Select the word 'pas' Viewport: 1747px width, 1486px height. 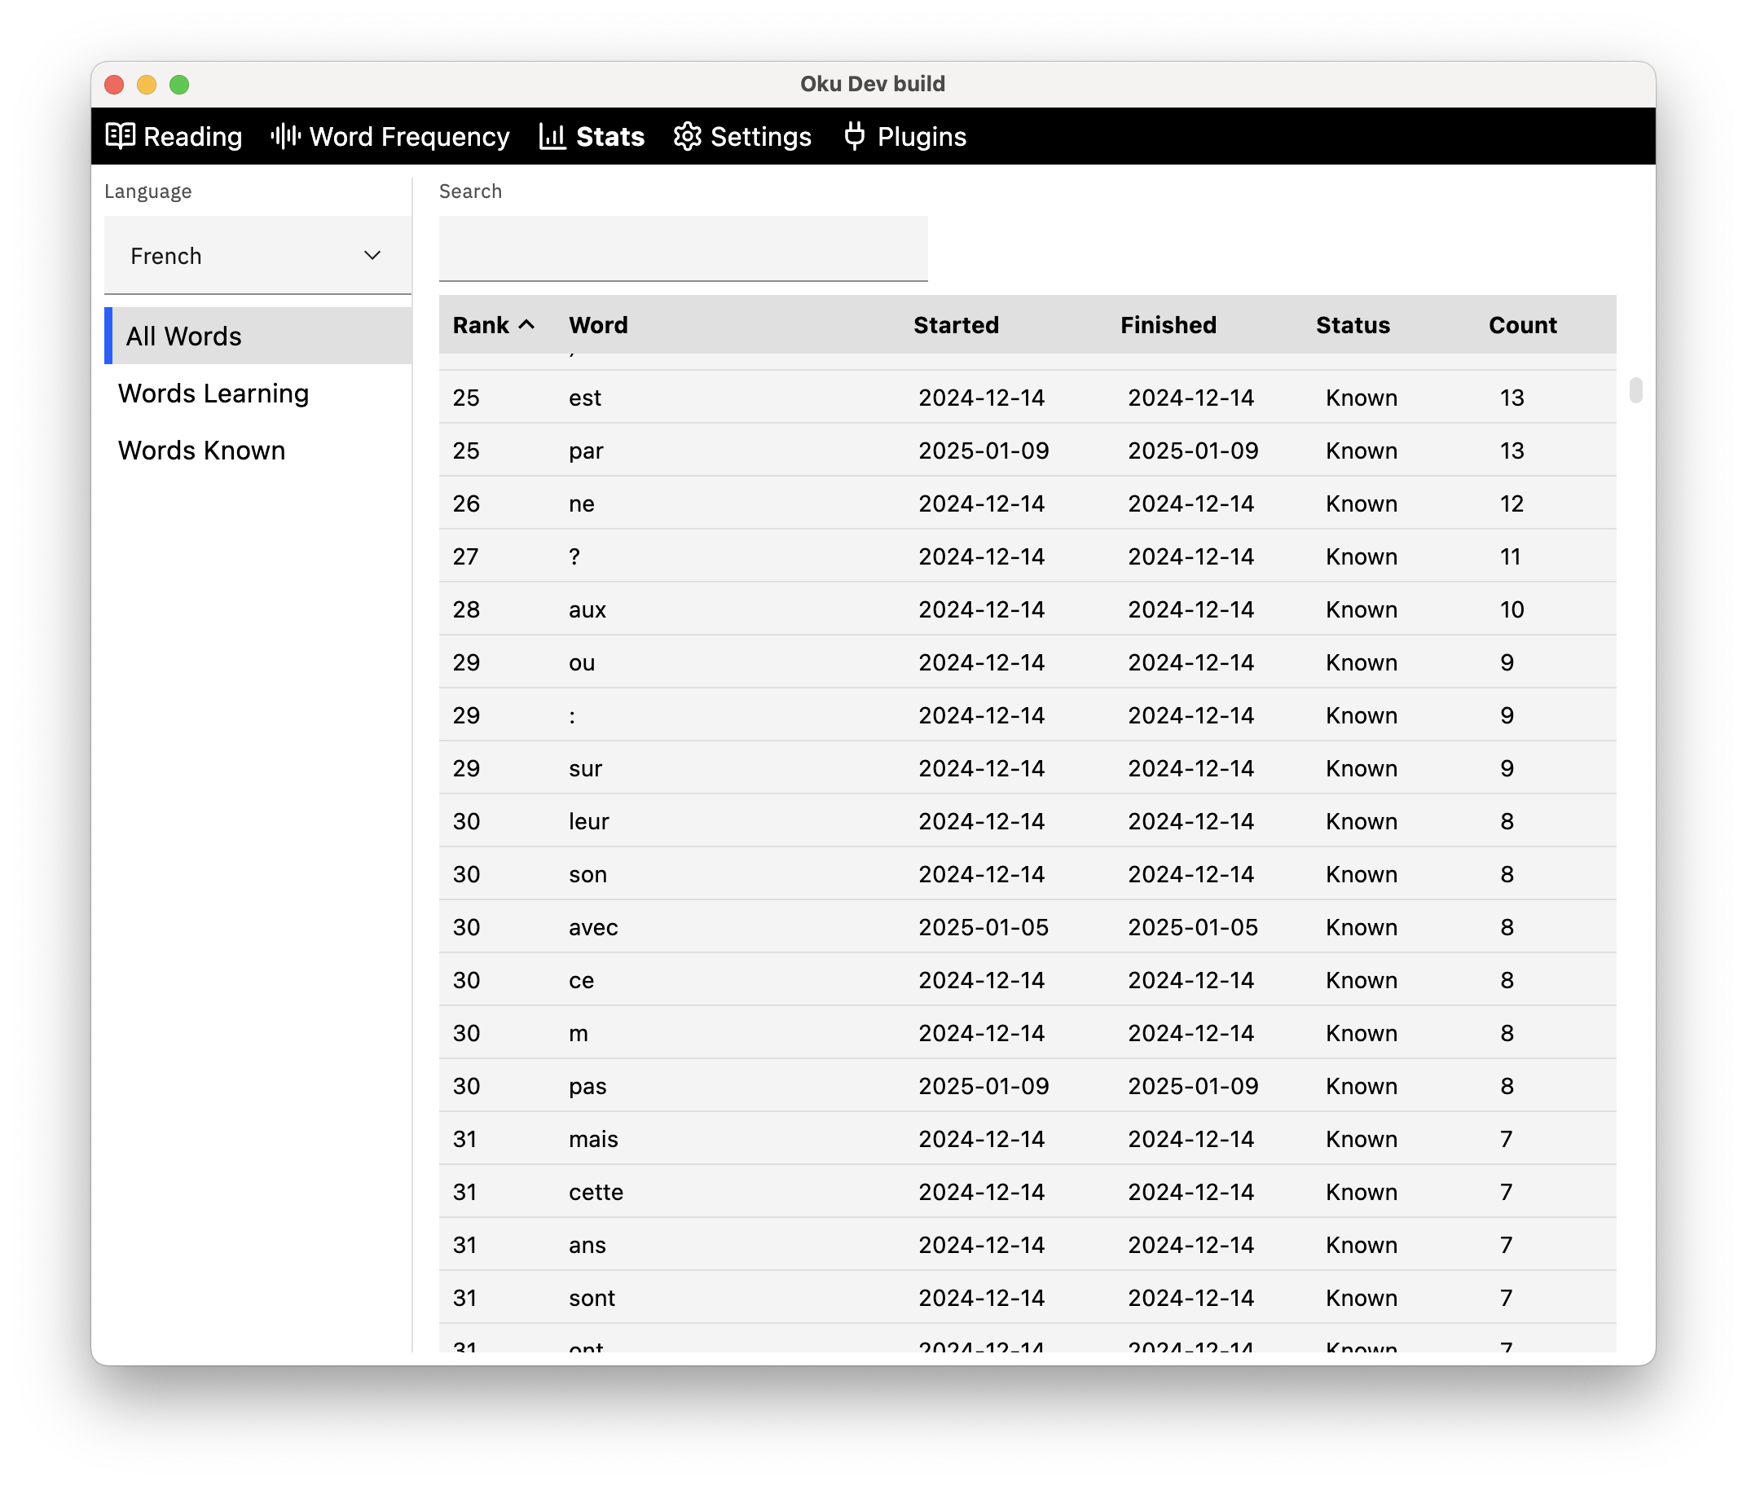point(587,1087)
